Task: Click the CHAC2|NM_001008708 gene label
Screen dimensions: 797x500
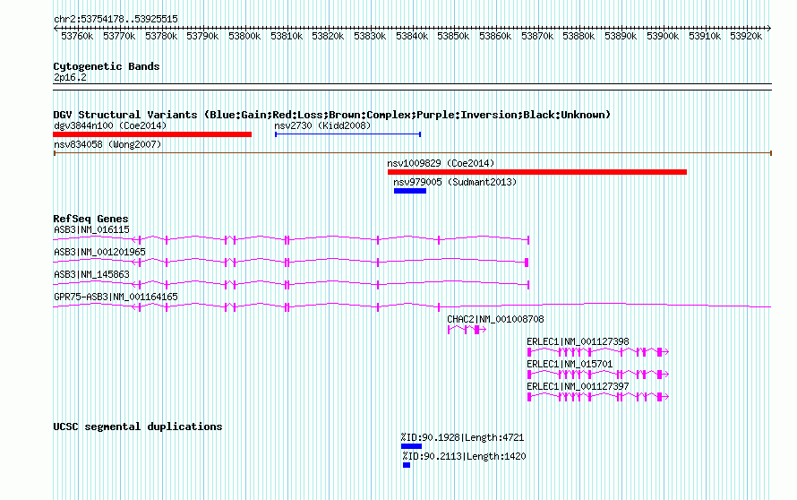Action: (495, 319)
